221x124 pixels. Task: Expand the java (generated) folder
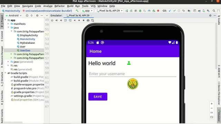tap(8, 62)
